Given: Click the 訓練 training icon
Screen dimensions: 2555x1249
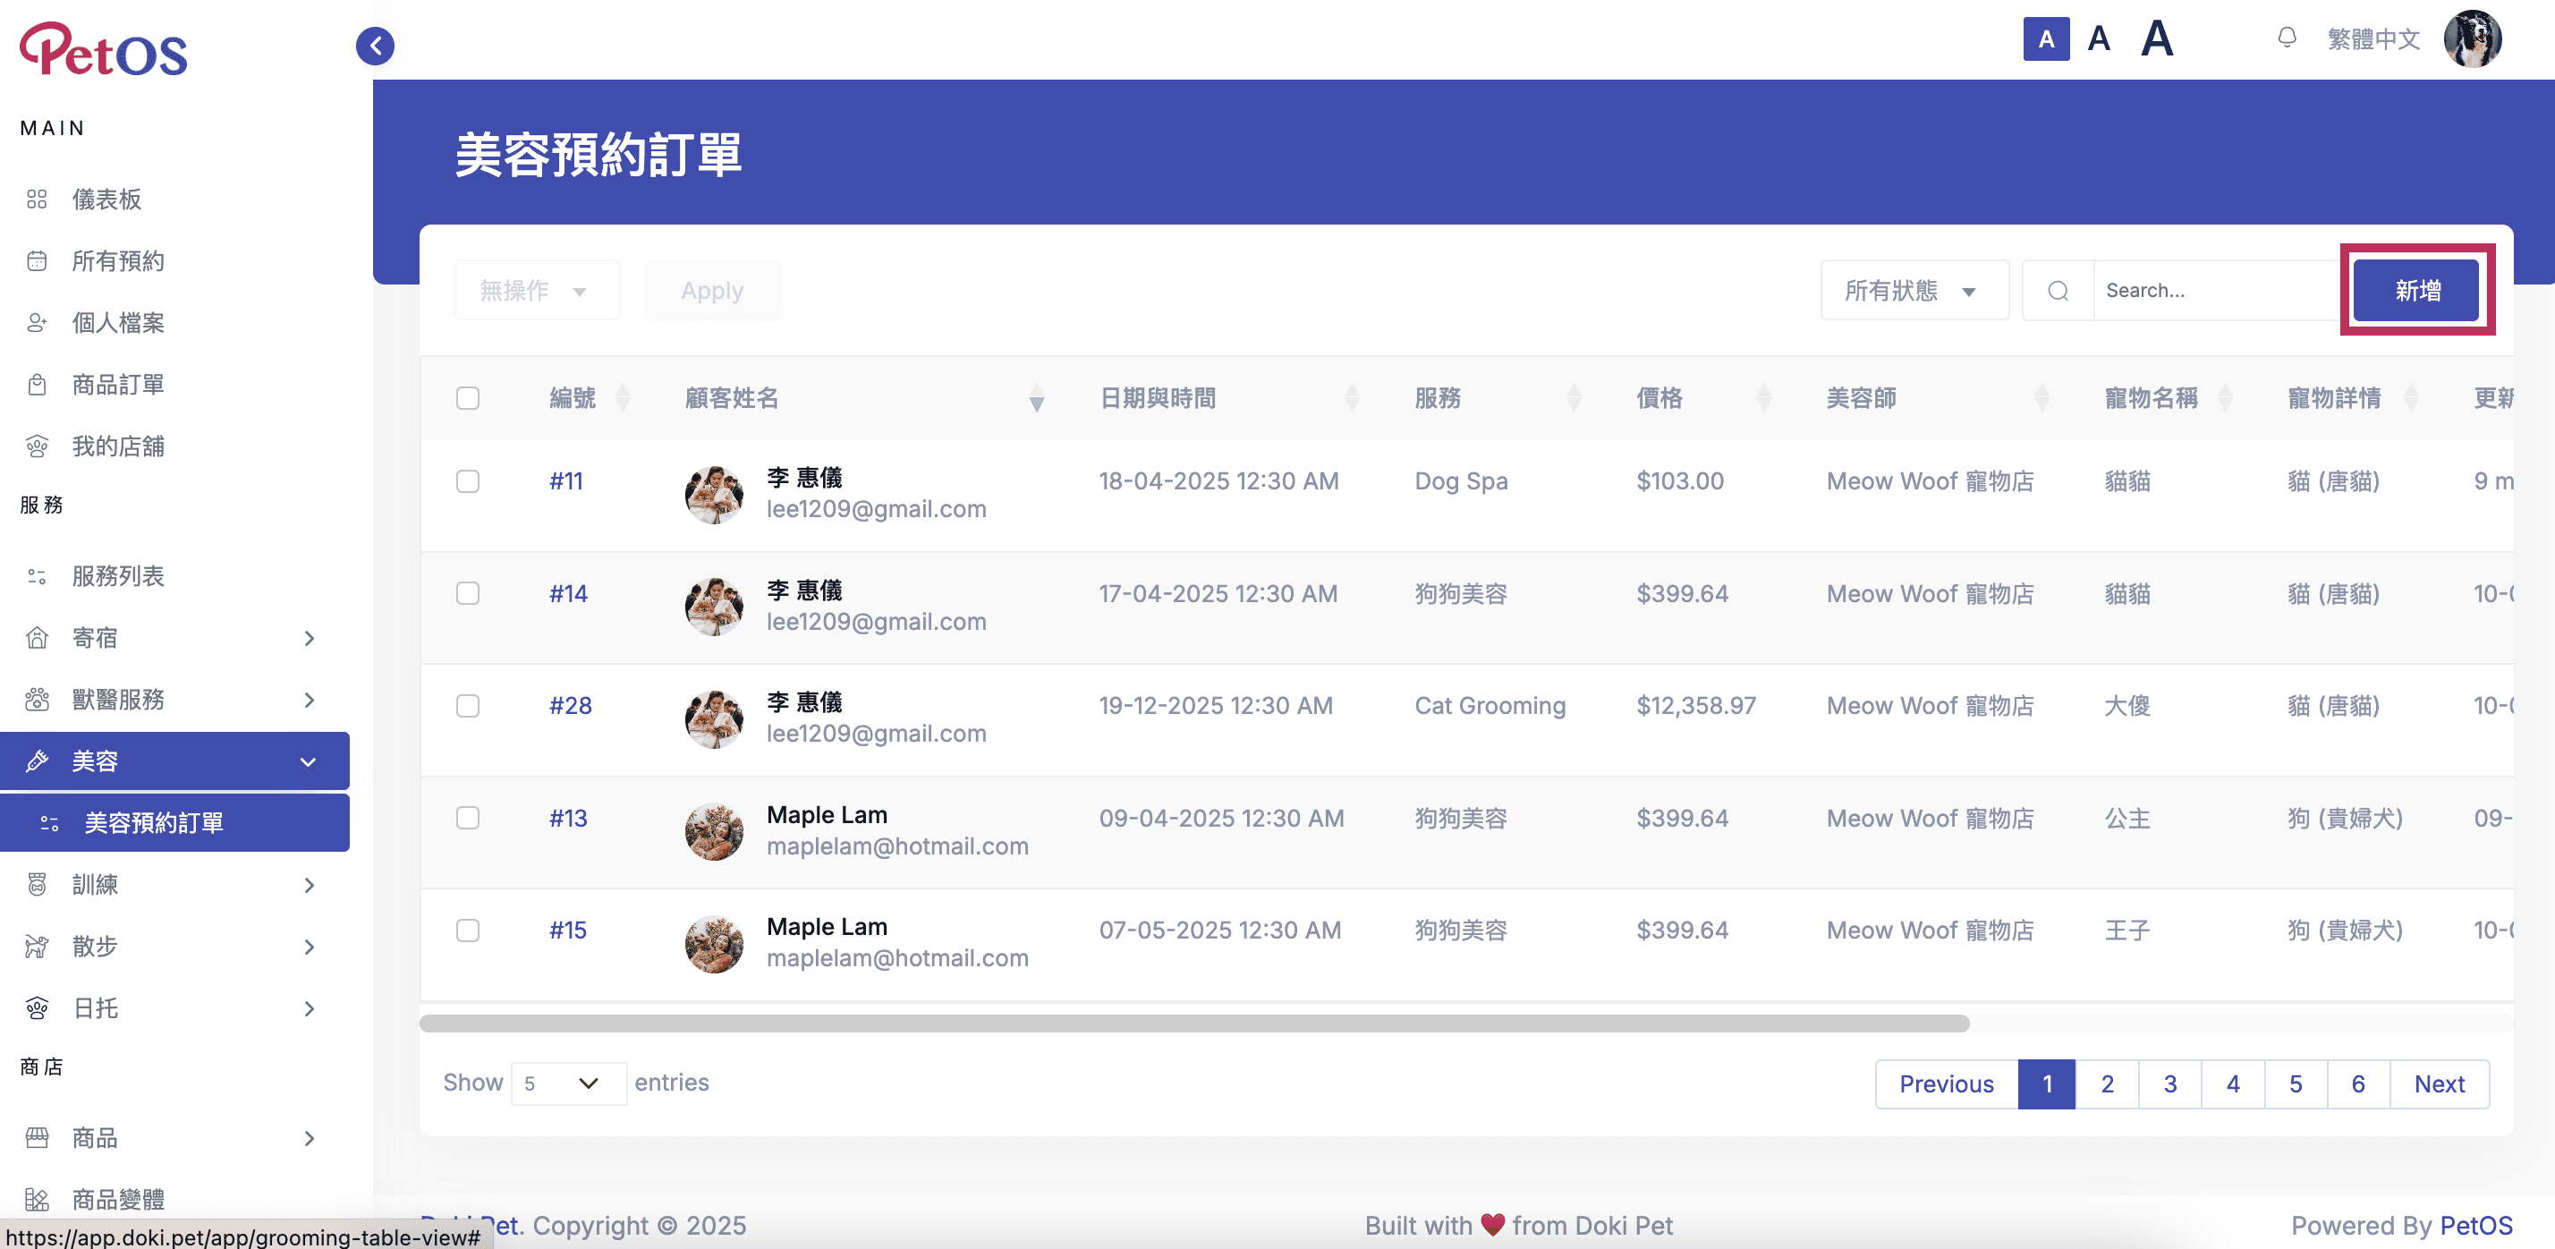Looking at the screenshot, I should coord(37,884).
